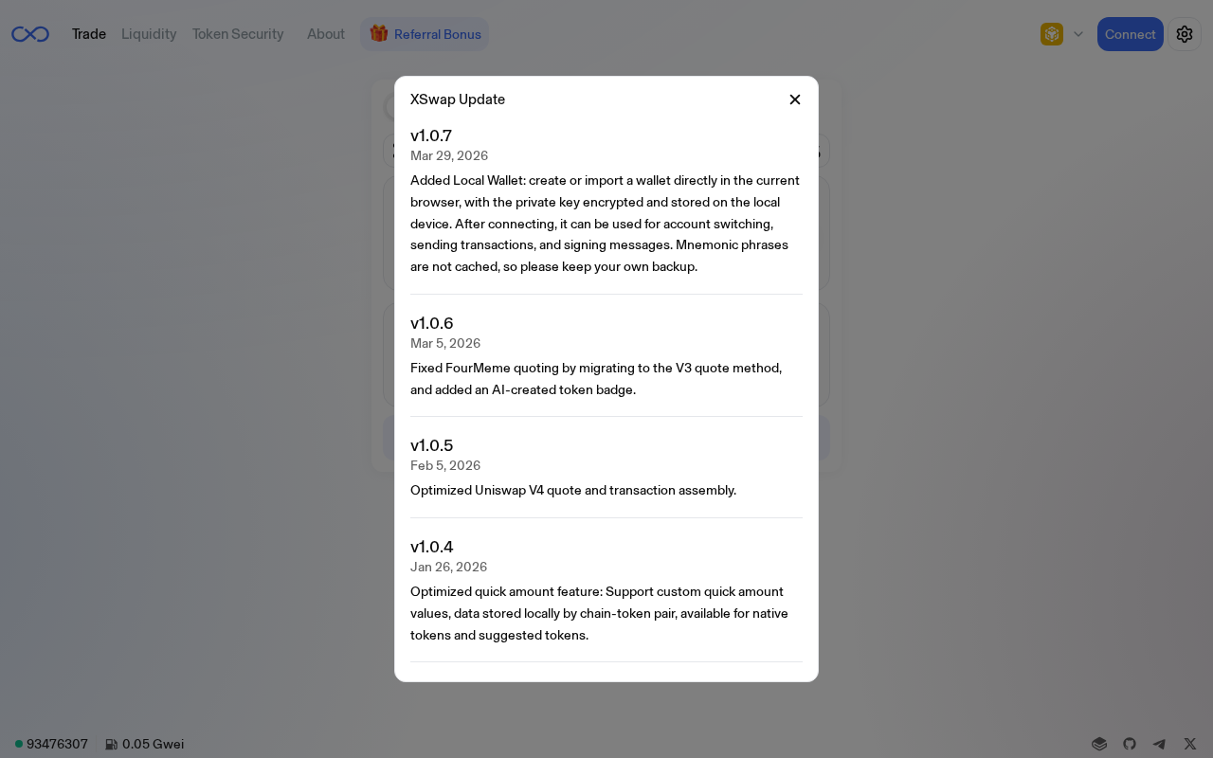Switch to the Trade tab
This screenshot has height=758, width=1213.
(x=89, y=34)
